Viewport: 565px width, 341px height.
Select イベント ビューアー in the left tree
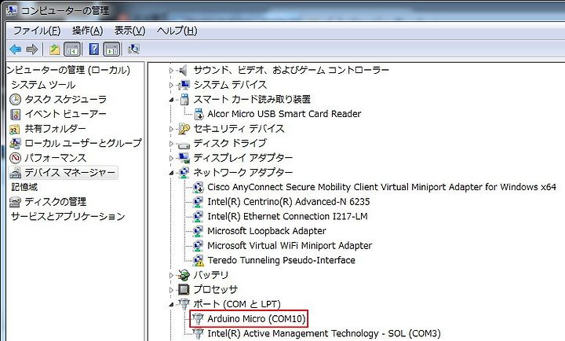click(66, 114)
